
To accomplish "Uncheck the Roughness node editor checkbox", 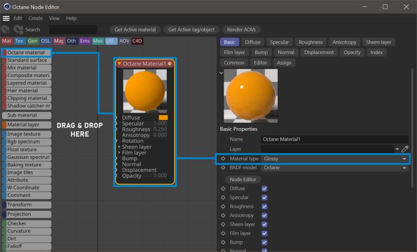I will [x=264, y=207].
